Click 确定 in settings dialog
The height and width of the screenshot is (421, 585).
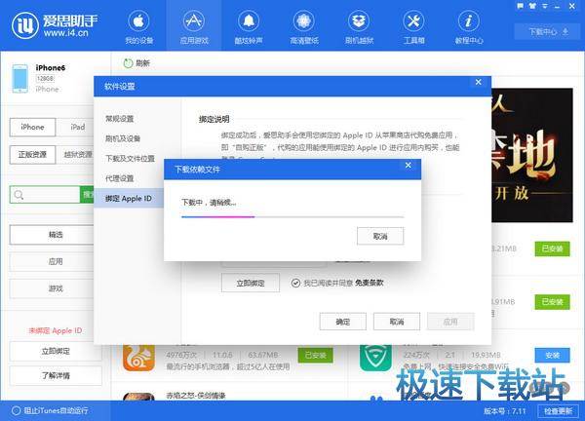[343, 322]
